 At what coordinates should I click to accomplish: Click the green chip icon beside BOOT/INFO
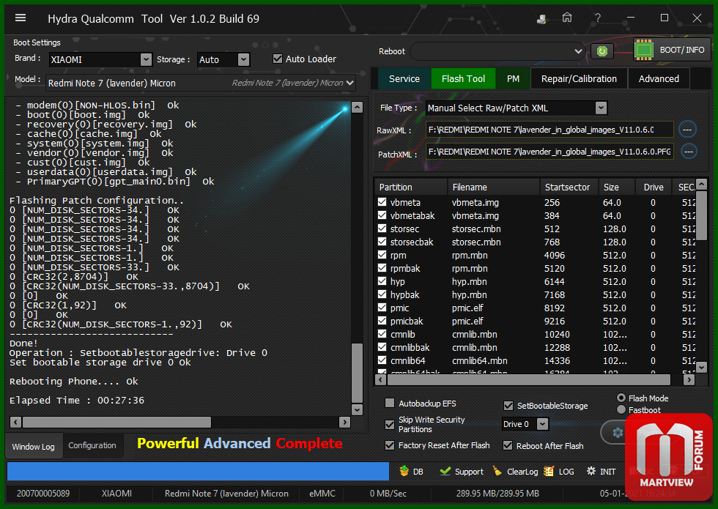[x=644, y=50]
